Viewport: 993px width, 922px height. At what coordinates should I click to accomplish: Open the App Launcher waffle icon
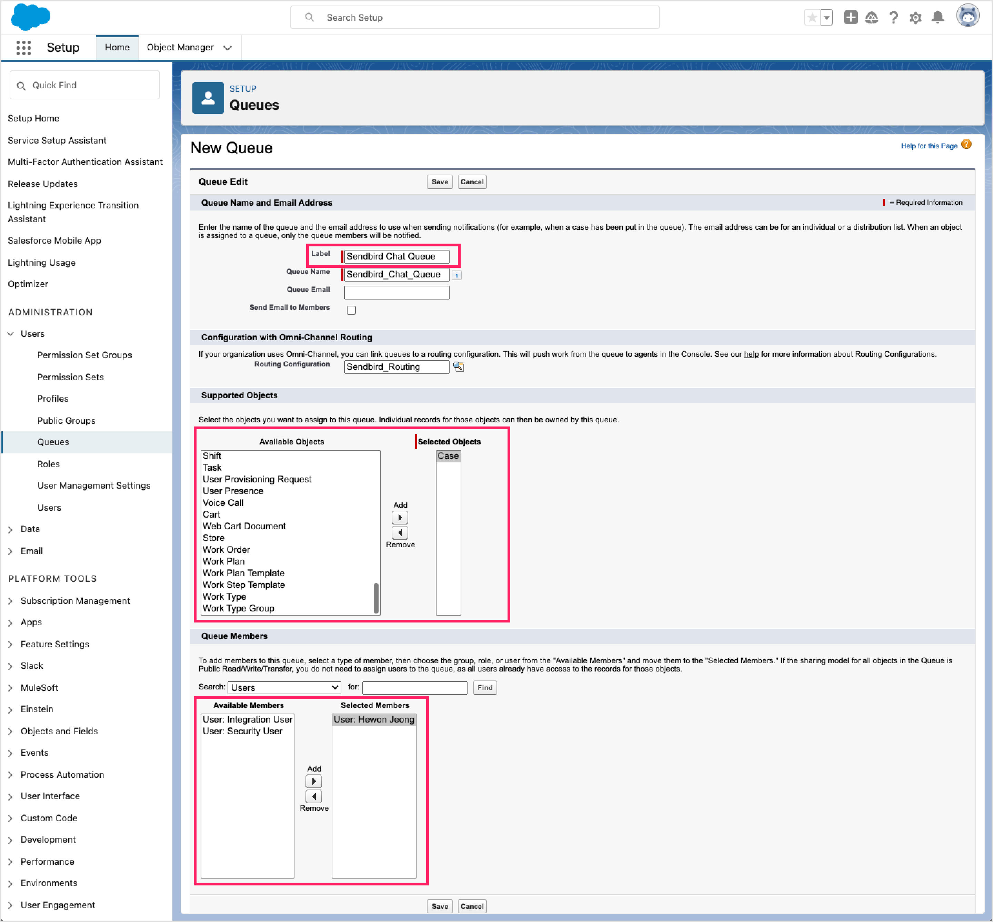[x=23, y=47]
